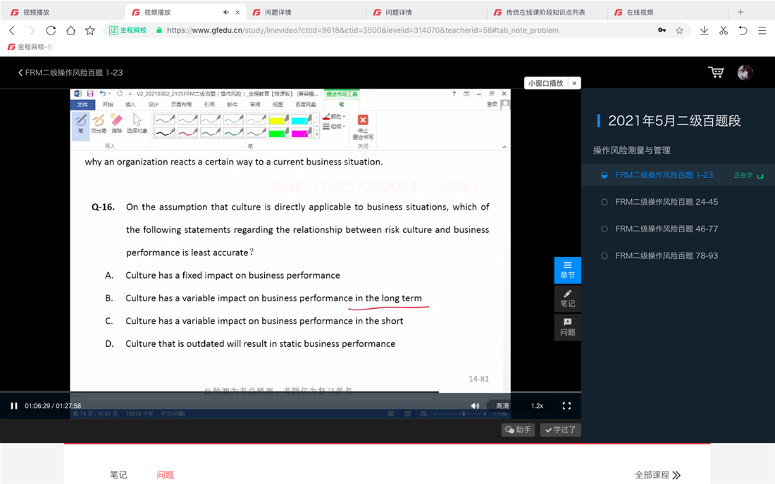Select lesson FRM二级操作风险百题 24-45
This screenshot has height=484, width=775.
tap(666, 202)
